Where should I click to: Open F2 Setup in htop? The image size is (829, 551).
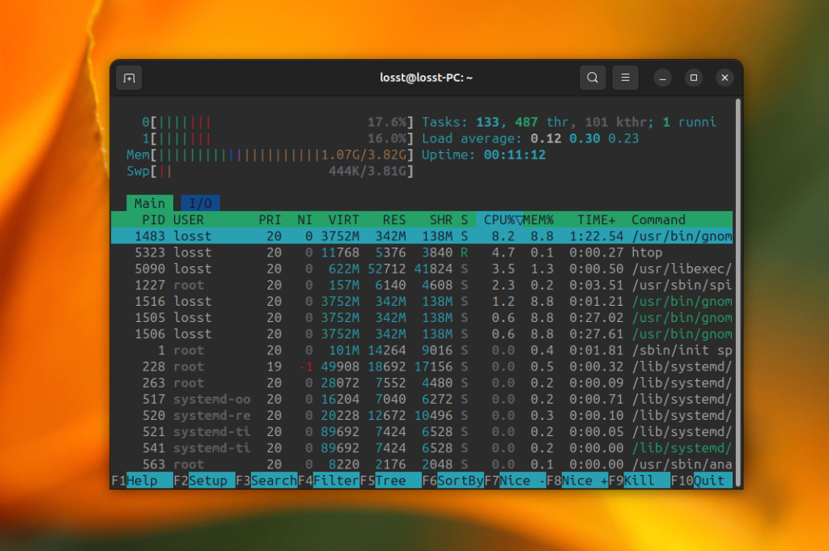click(x=204, y=481)
